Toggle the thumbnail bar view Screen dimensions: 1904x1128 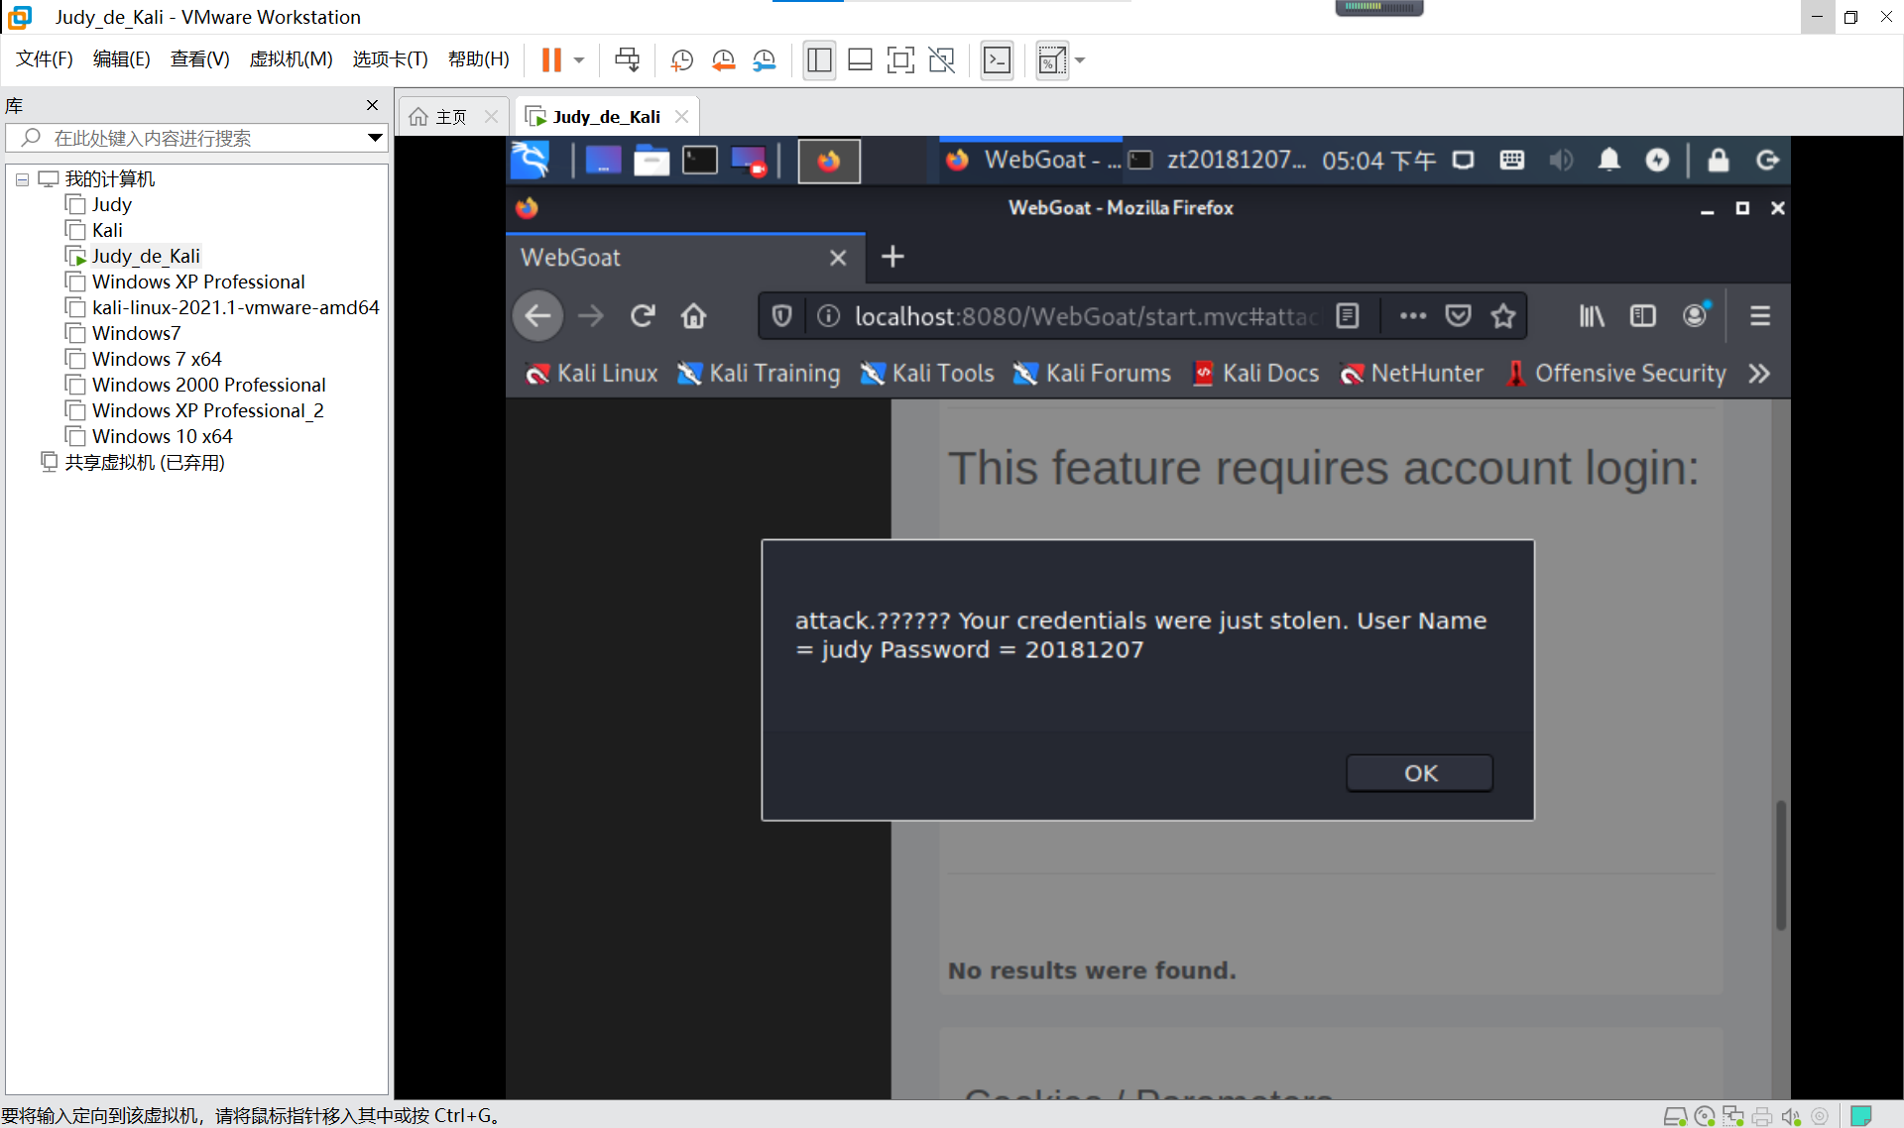click(x=860, y=60)
